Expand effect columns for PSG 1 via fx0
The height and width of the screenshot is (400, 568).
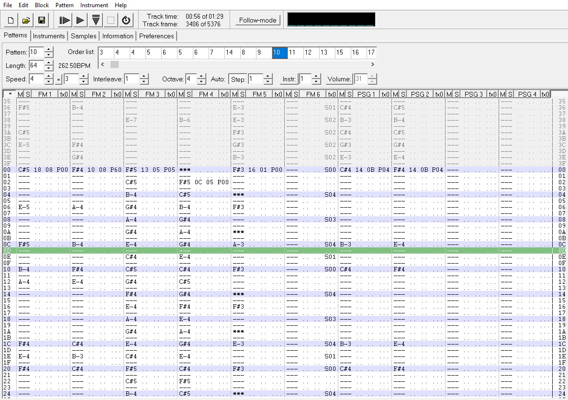(x=385, y=94)
